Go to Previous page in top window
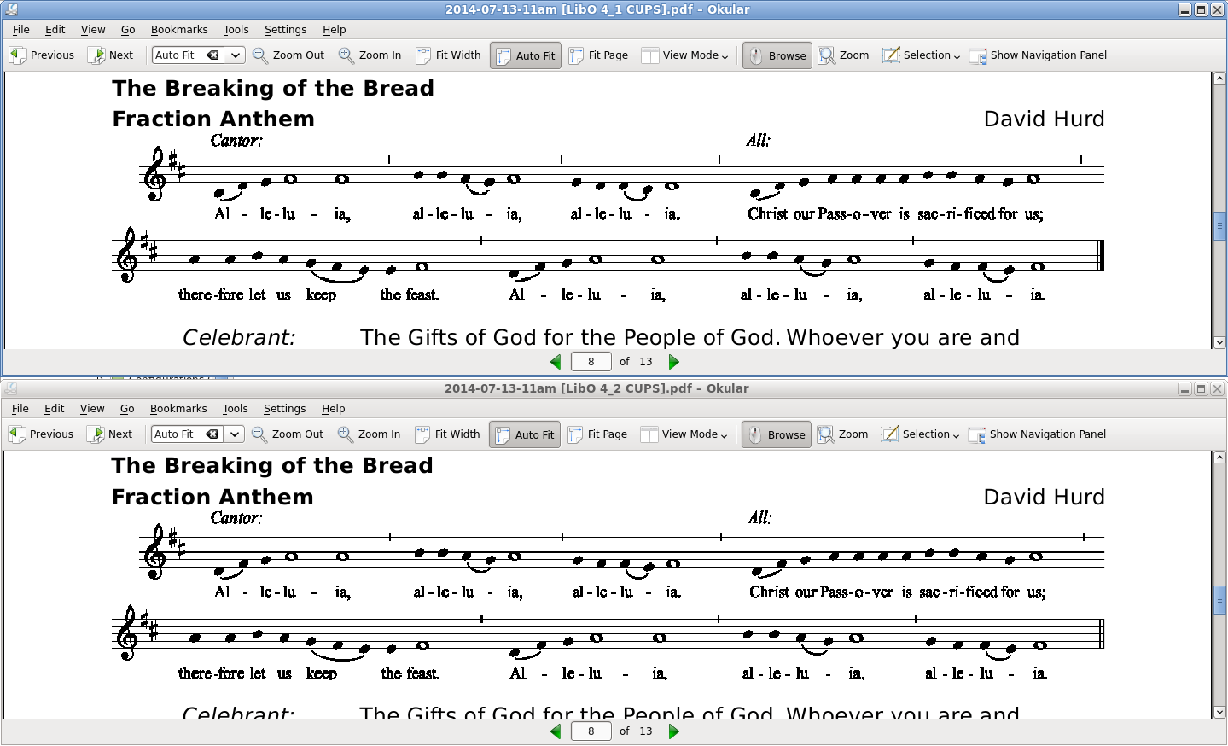1228x746 pixels. tap(42, 55)
